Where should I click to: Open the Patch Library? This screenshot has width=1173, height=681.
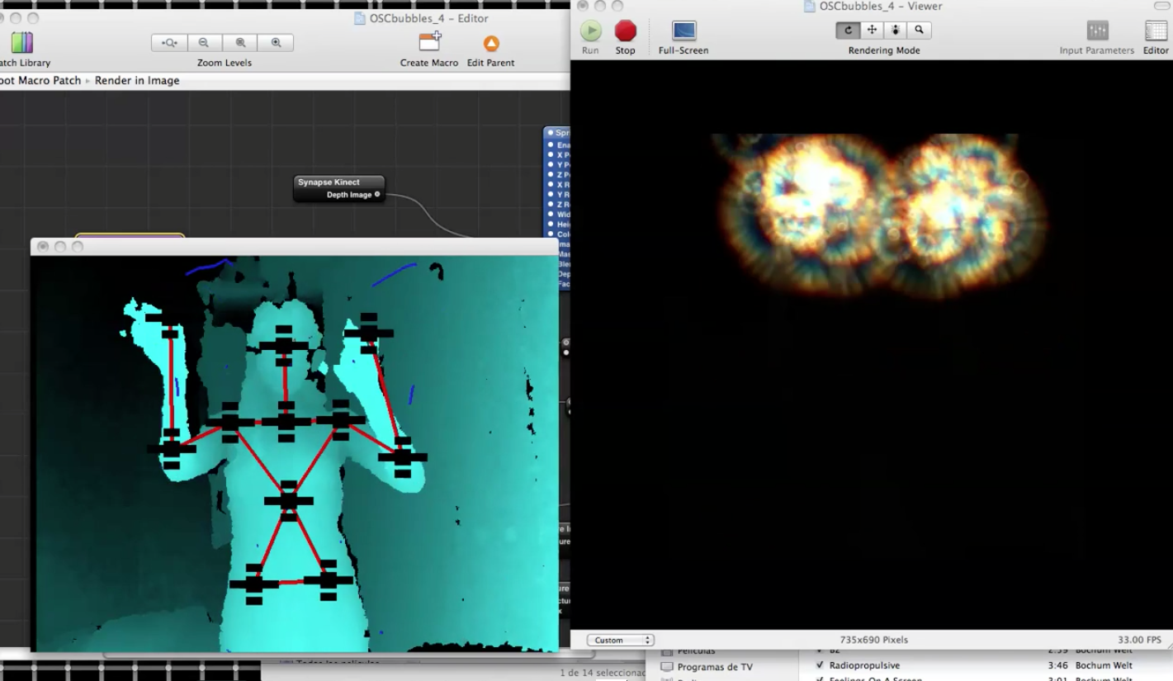22,44
